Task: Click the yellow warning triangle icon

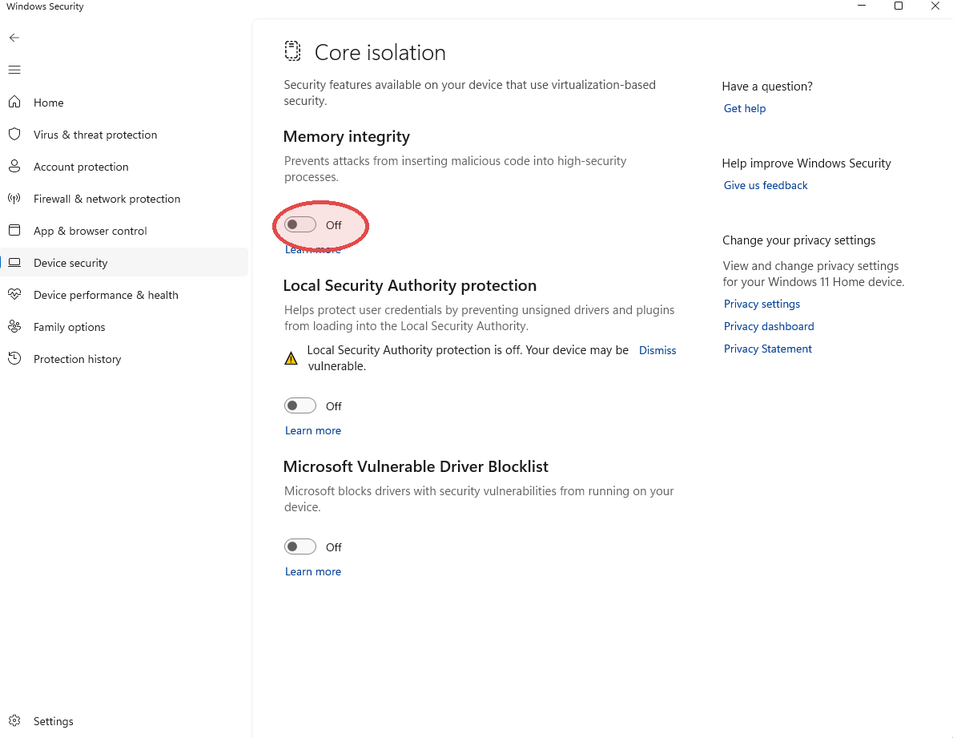Action: [292, 358]
